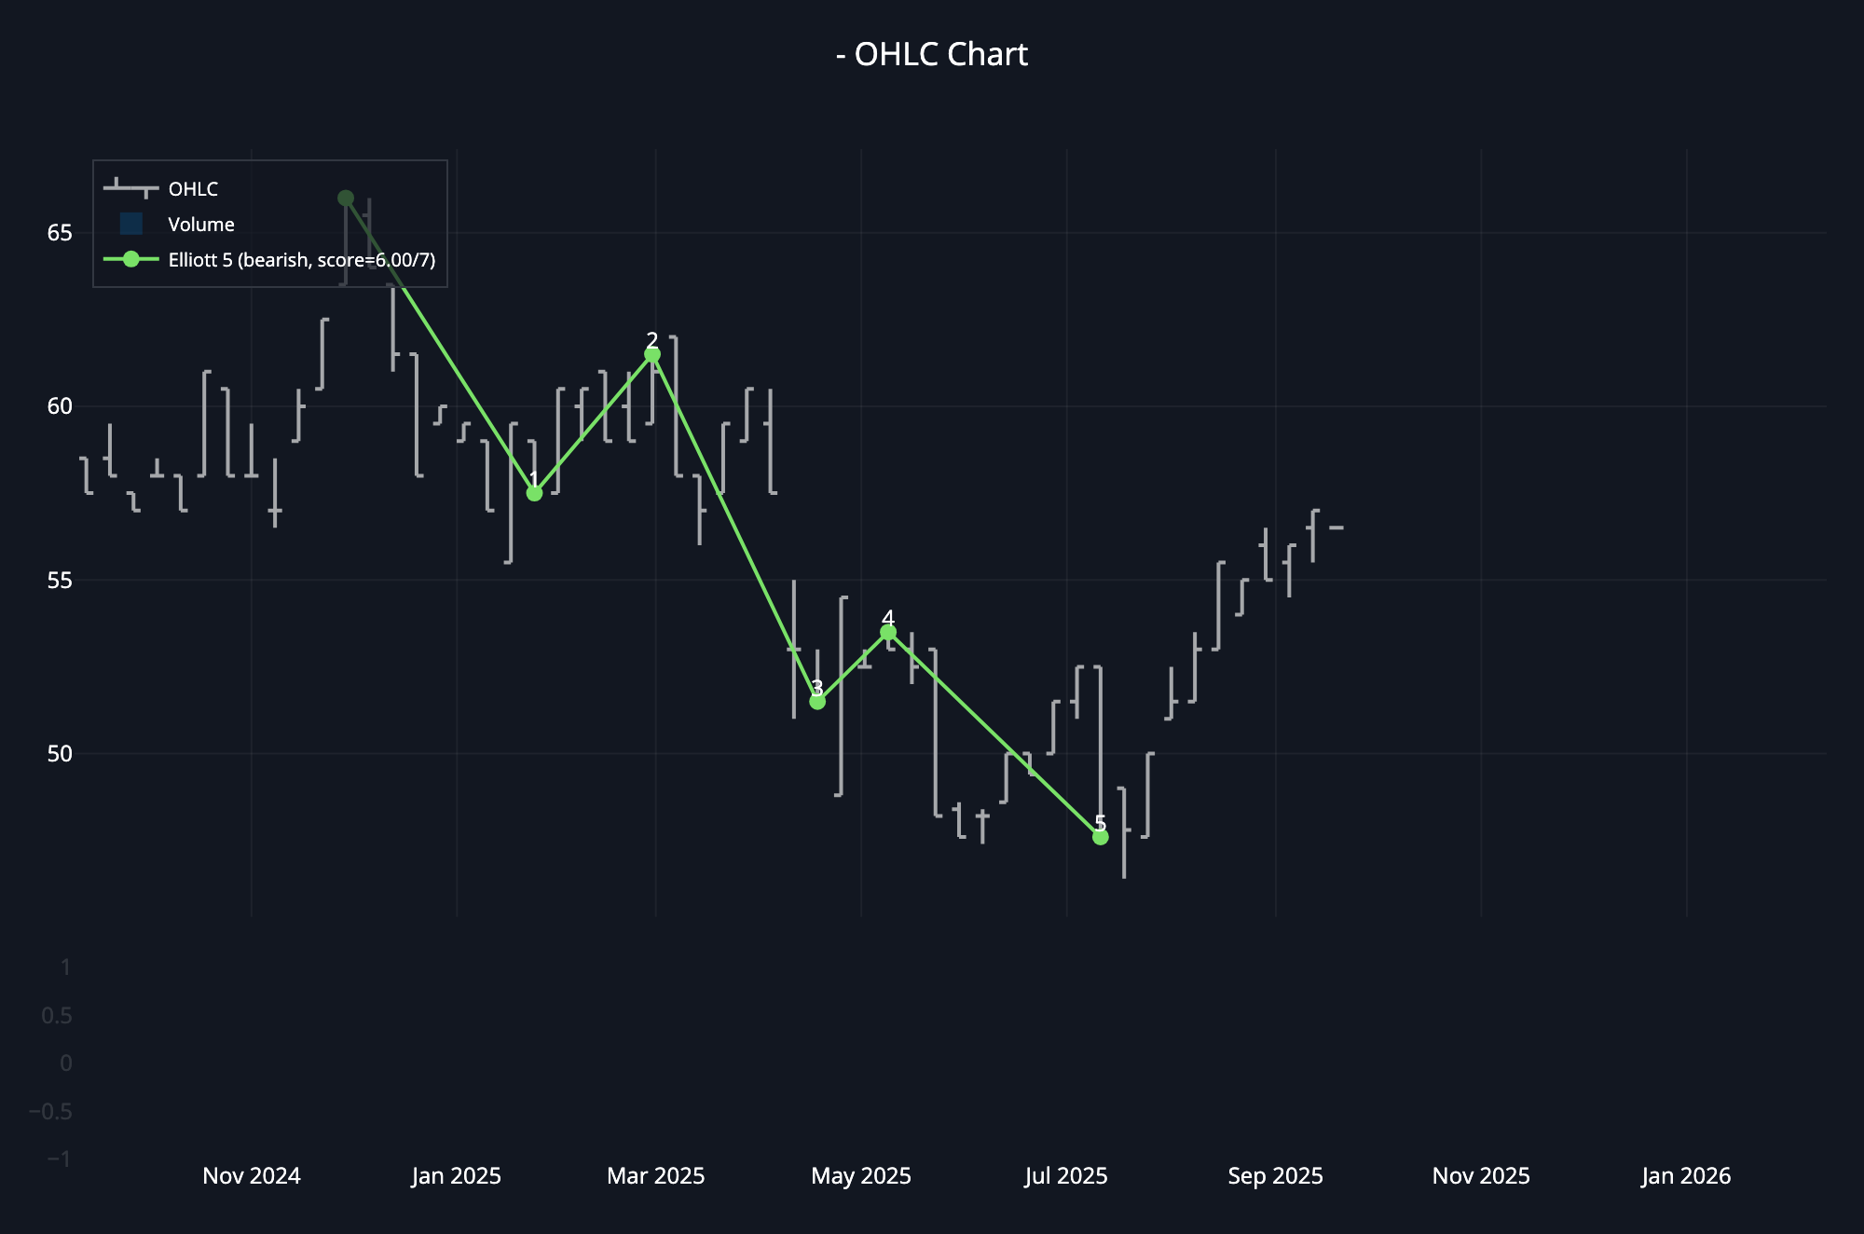Select the Elliott wave 1 point marker
Image resolution: width=1864 pixels, height=1234 pixels.
(x=534, y=493)
